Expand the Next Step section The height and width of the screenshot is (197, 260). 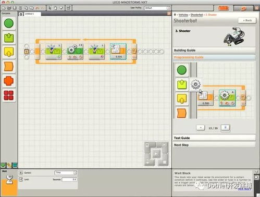[x=214, y=145]
